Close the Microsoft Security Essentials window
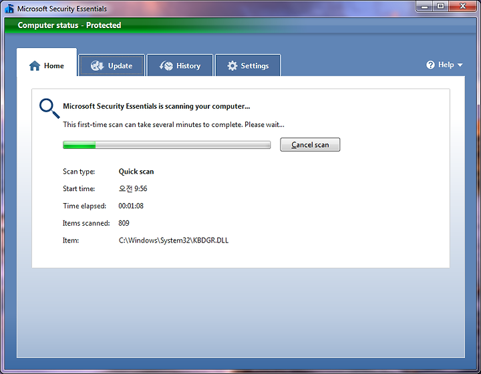Viewport: 481px width, 374px height. click(x=462, y=7)
